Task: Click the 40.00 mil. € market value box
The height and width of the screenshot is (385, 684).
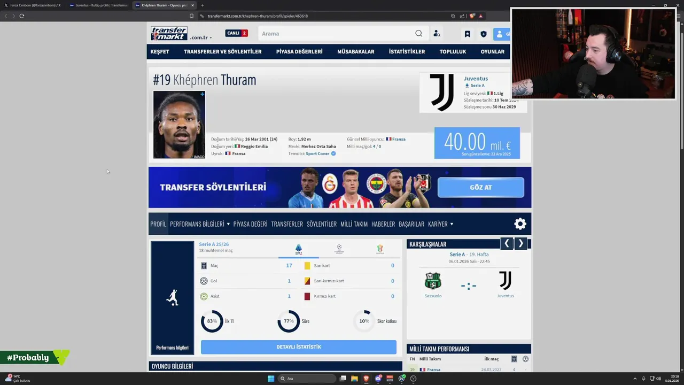Action: pyautogui.click(x=477, y=143)
